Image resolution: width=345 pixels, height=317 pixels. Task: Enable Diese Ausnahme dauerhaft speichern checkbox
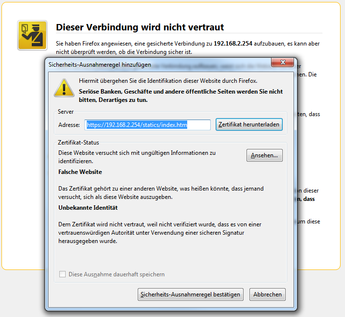point(63,274)
